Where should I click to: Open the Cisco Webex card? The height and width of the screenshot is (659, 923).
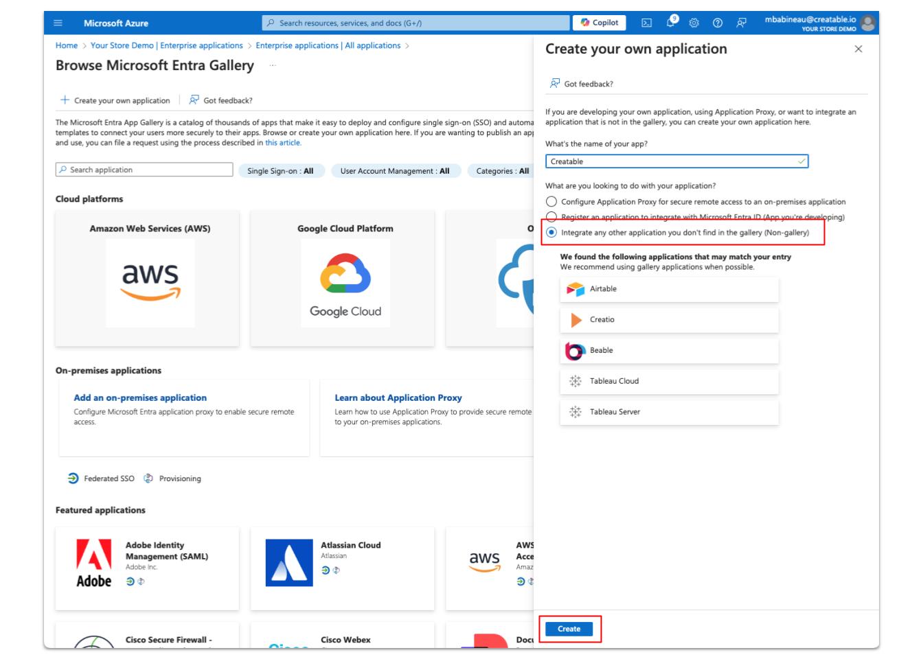pyautogui.click(x=342, y=636)
